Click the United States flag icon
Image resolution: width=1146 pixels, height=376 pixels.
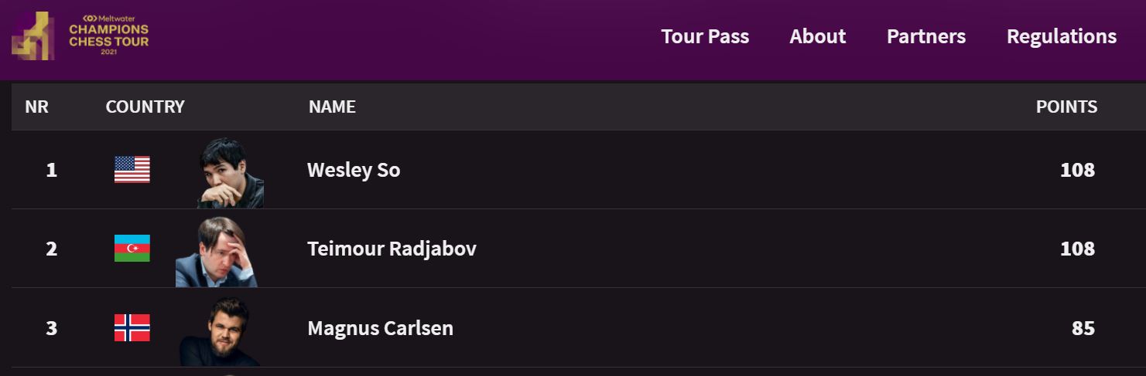click(x=132, y=170)
